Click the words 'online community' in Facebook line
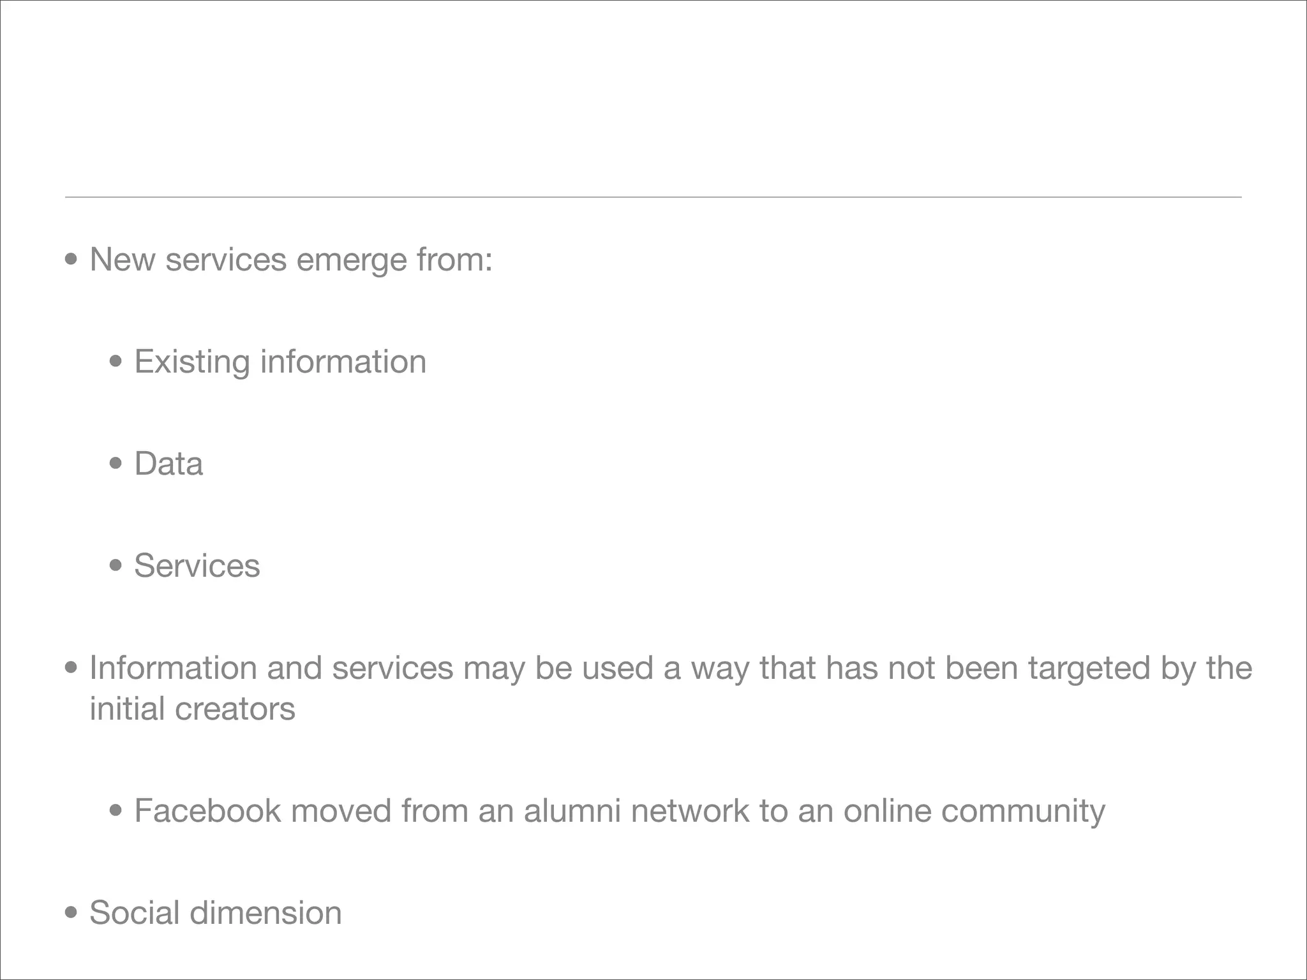The width and height of the screenshot is (1307, 980). click(974, 811)
